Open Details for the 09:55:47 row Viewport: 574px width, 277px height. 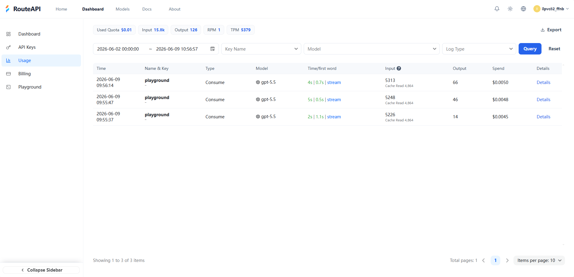(543, 100)
